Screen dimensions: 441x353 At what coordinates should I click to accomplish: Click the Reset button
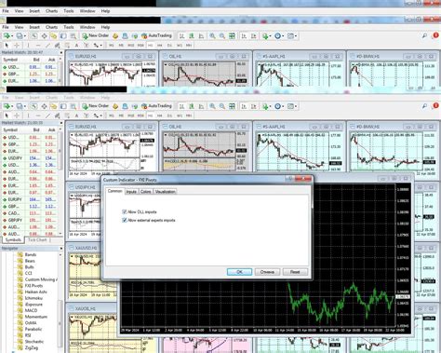coord(295,272)
